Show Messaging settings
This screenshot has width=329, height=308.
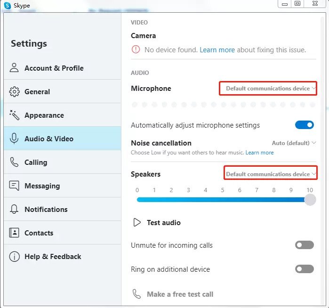tap(62, 186)
